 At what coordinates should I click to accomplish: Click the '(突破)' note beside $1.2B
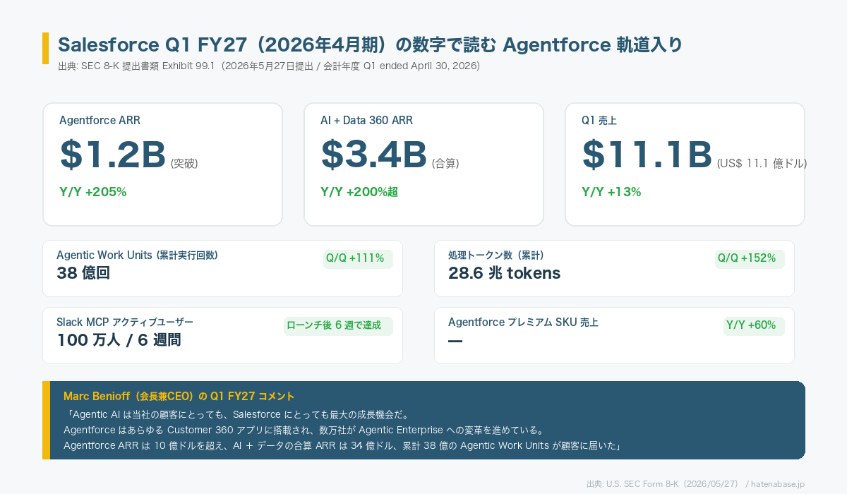(184, 163)
